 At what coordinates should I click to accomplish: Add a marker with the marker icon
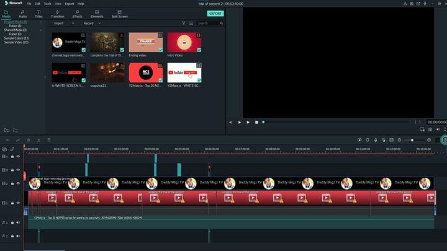(368, 140)
